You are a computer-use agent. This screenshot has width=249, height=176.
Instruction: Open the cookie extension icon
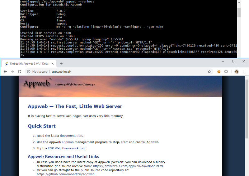pos(219,72)
